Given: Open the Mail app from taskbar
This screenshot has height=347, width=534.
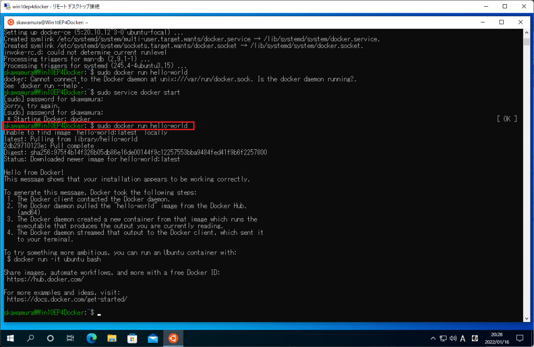Looking at the screenshot, I should point(152,338).
